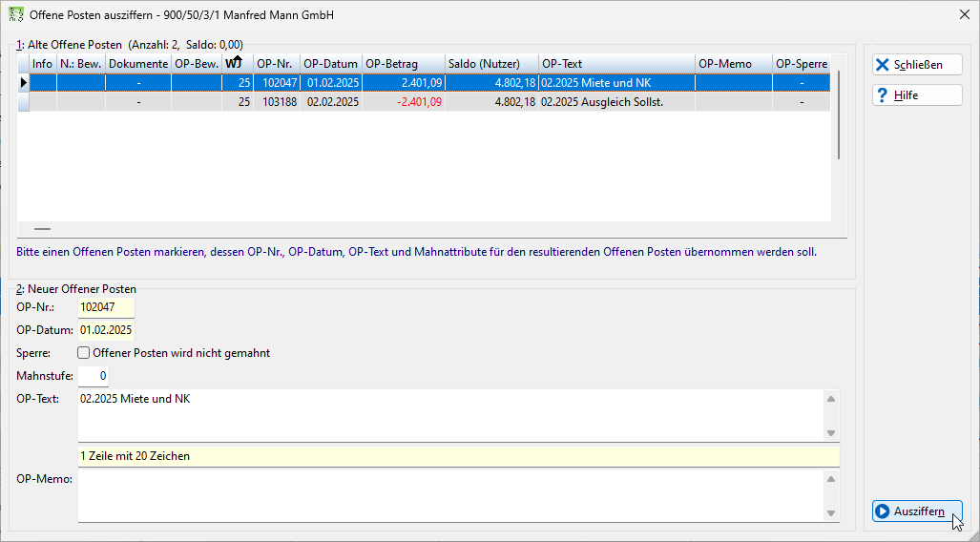980x542 pixels.
Task: Click the OP-Memo scroll down arrow
Action: click(830, 513)
